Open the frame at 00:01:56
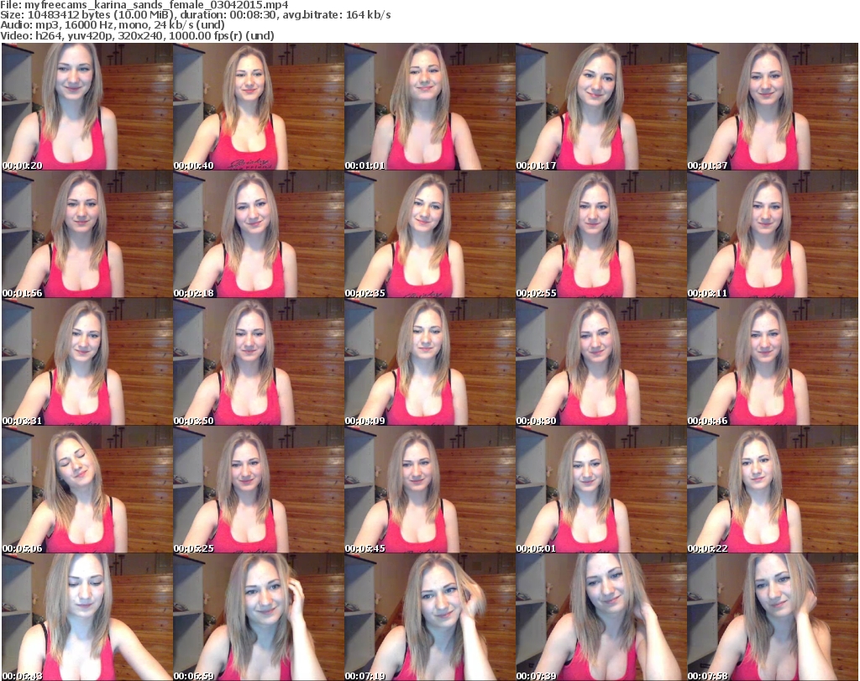Screen dimensions: 860x681 coord(87,234)
